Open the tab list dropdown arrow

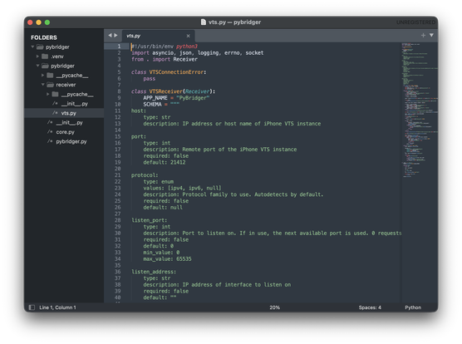431,36
